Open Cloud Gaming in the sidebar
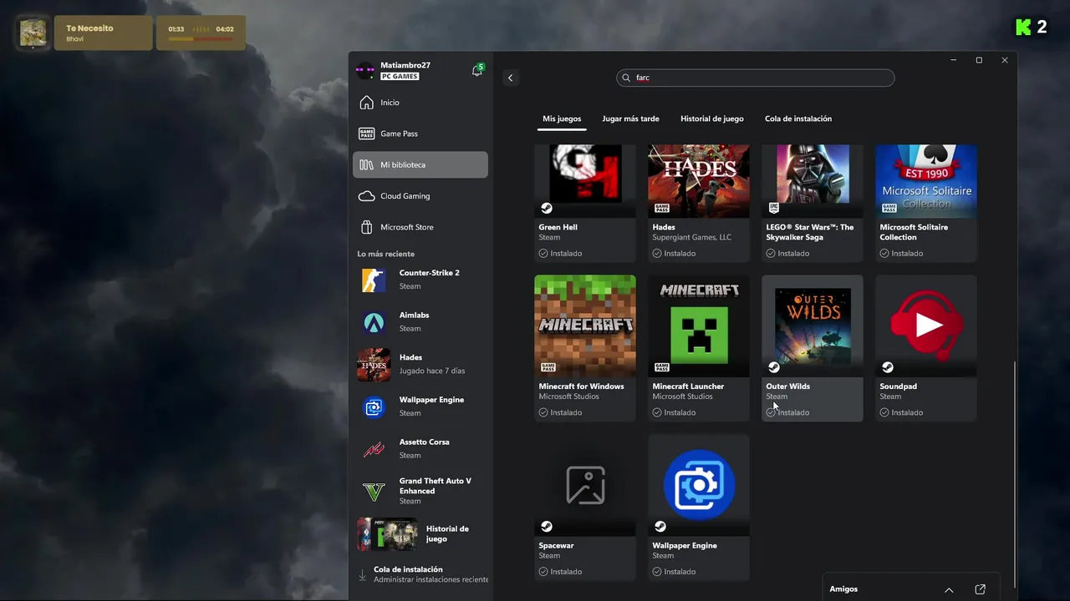 point(420,196)
